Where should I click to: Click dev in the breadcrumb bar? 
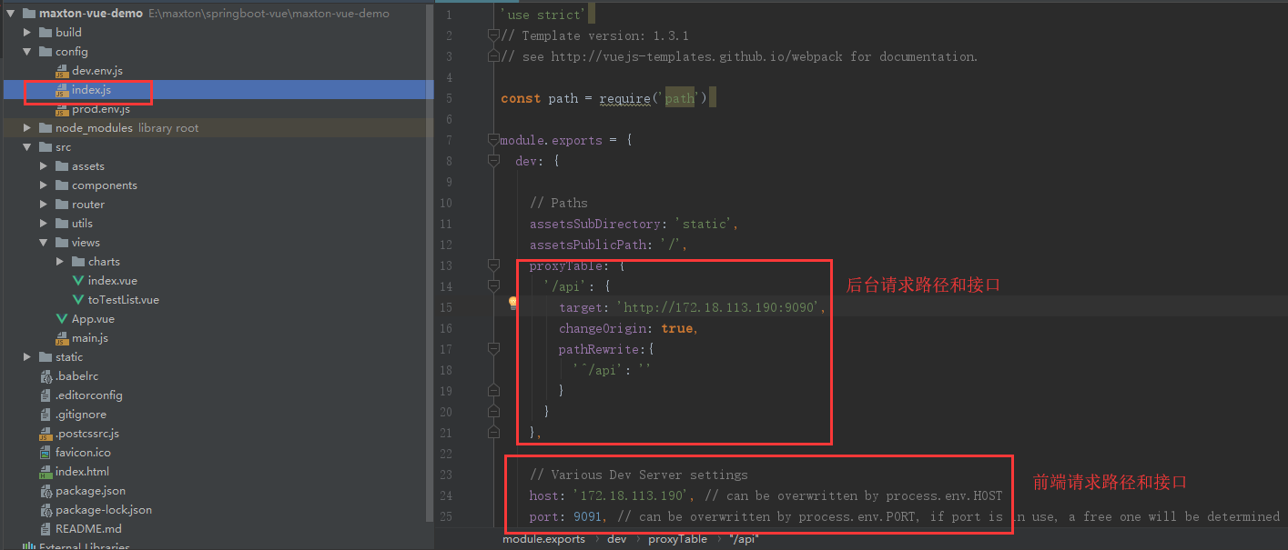tap(616, 539)
